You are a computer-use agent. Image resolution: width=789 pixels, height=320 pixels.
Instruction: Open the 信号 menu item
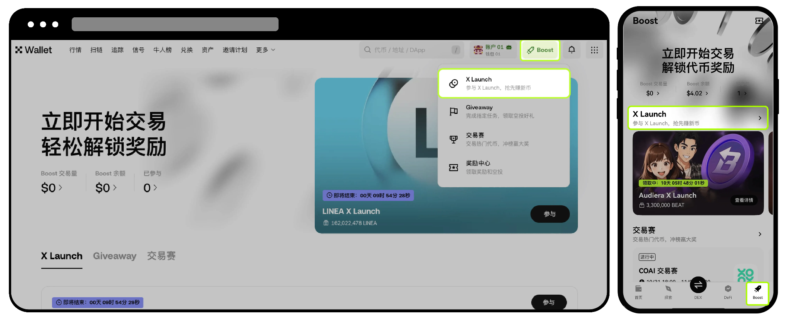[x=138, y=50]
